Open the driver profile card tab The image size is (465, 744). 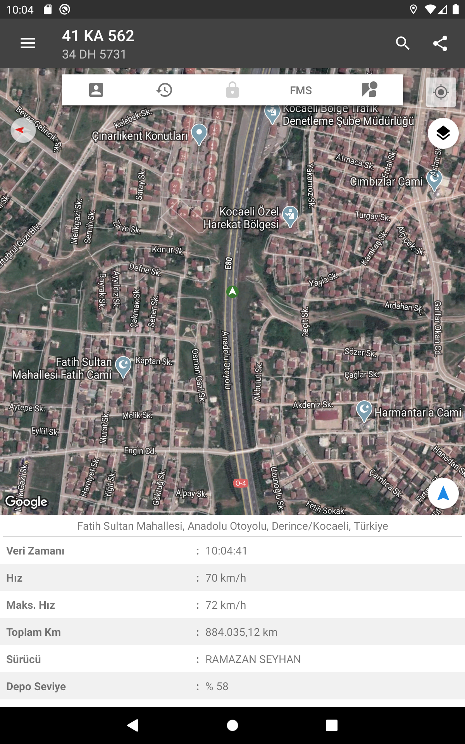click(x=96, y=90)
